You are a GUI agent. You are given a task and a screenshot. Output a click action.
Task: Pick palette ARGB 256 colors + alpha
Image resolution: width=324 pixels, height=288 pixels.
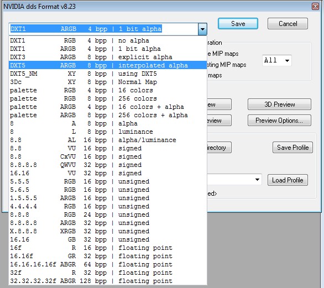click(108, 115)
